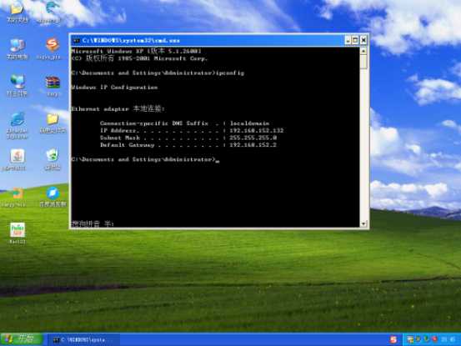Click the red system tray icon

[x=434, y=339]
